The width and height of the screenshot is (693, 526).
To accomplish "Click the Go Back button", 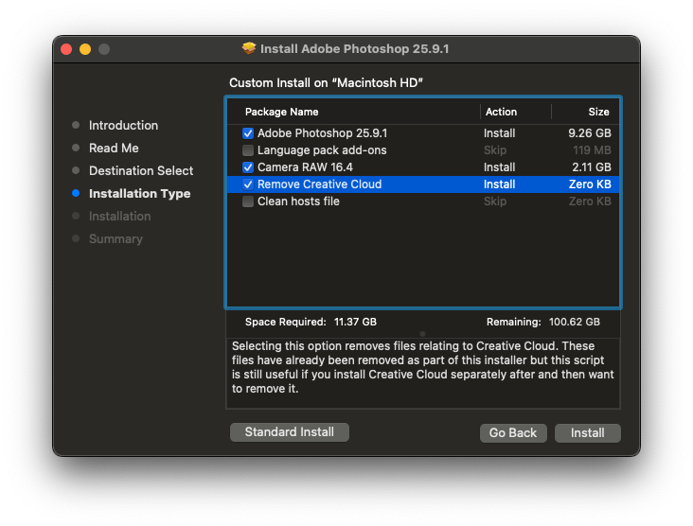I will (512, 432).
